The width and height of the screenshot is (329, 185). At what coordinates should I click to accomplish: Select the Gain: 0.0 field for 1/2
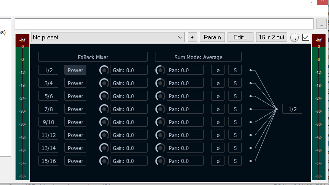(x=129, y=70)
